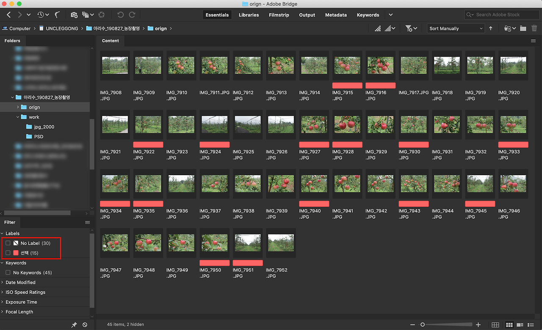Expand the ISO Speed Ratings filter

2,292
